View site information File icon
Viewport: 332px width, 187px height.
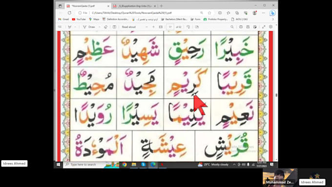[83, 13]
